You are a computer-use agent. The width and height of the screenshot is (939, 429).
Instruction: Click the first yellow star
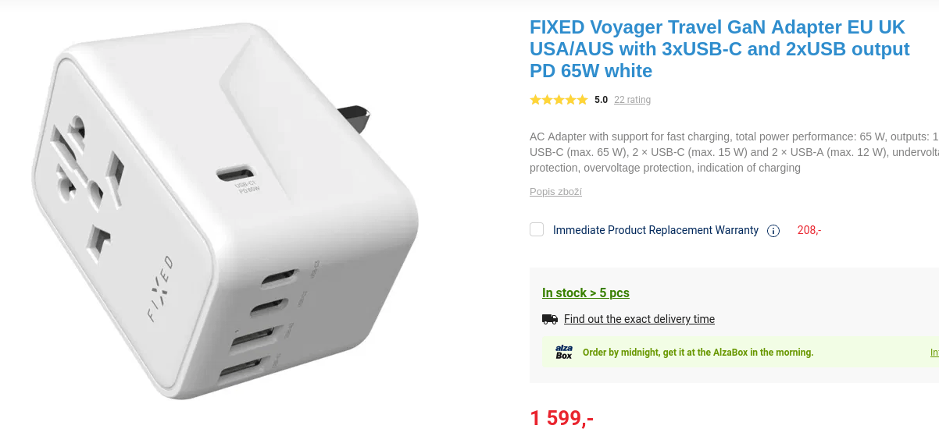[535, 100]
